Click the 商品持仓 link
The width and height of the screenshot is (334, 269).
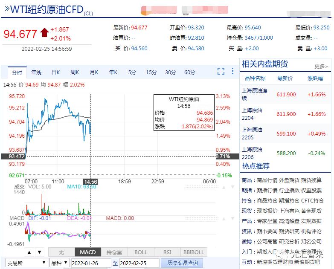click(267, 201)
